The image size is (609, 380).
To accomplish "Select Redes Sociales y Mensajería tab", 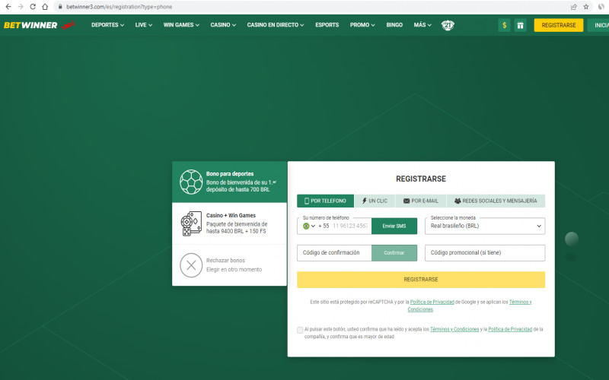I will point(496,201).
